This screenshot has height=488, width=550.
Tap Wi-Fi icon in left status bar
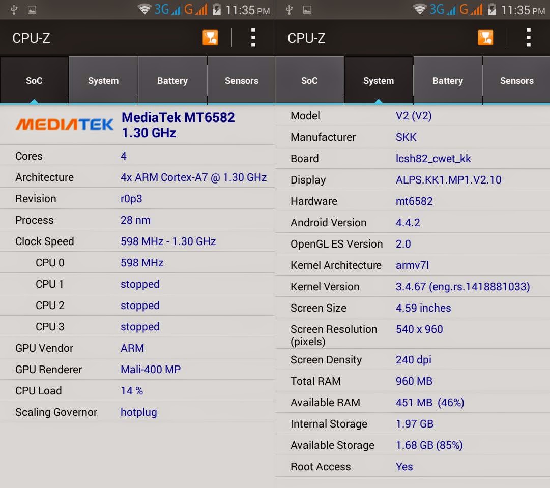point(144,10)
